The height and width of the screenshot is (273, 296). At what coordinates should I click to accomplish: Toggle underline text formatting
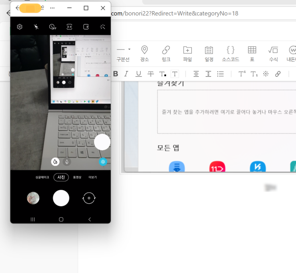pyautogui.click(x=139, y=74)
